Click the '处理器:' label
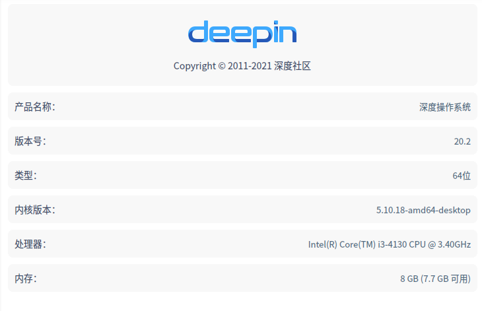This screenshot has height=311, width=482. tap(30, 244)
